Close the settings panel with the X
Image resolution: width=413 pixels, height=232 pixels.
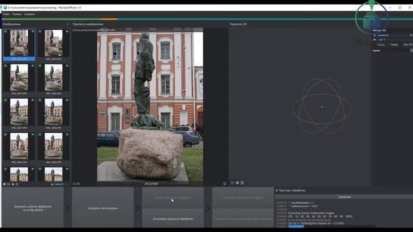pyautogui.click(x=411, y=35)
